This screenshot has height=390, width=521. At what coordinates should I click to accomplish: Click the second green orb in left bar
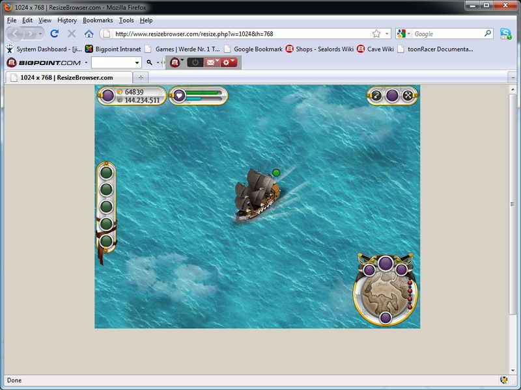(x=106, y=190)
